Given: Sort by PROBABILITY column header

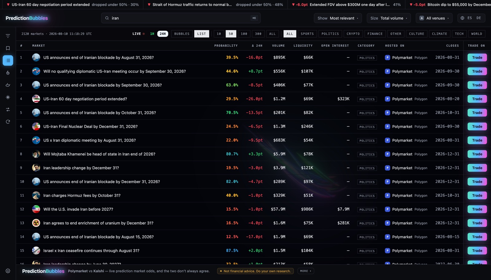Looking at the screenshot, I should (226, 46).
